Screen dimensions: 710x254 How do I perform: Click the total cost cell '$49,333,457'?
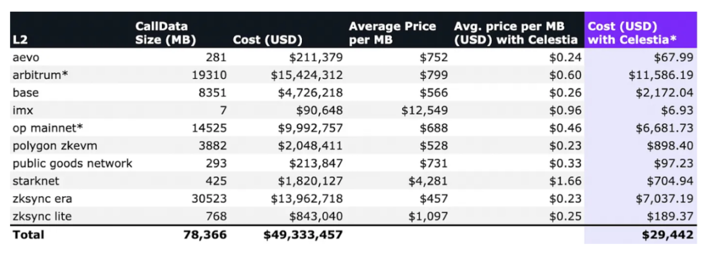(303, 235)
